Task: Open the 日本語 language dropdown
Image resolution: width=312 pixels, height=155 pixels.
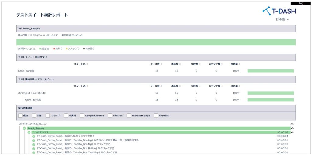Action: coord(282,19)
